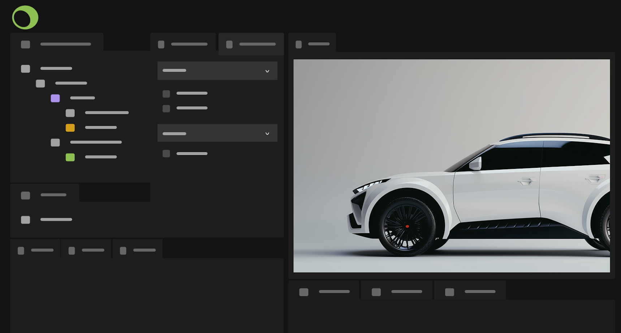The image size is (621, 333).
Task: Toggle the second checkbox under the upper dropdown
Action: [166, 108]
